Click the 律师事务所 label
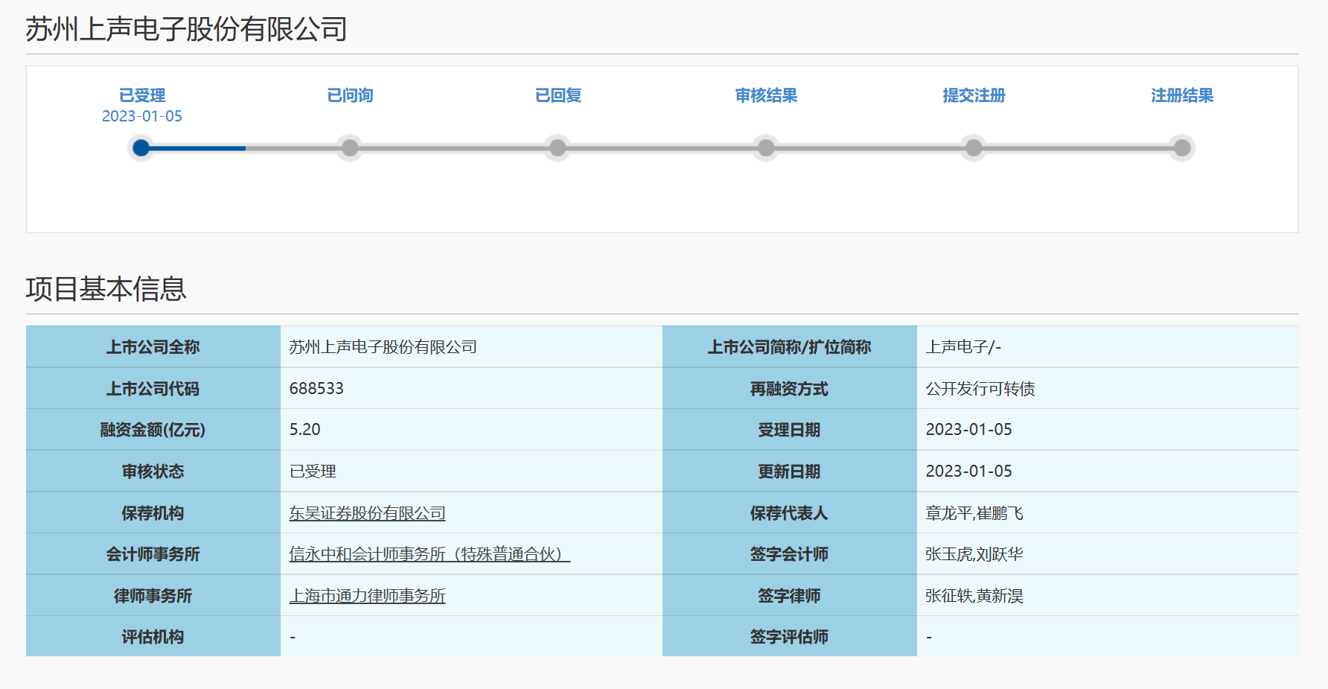1328x689 pixels. 153,596
